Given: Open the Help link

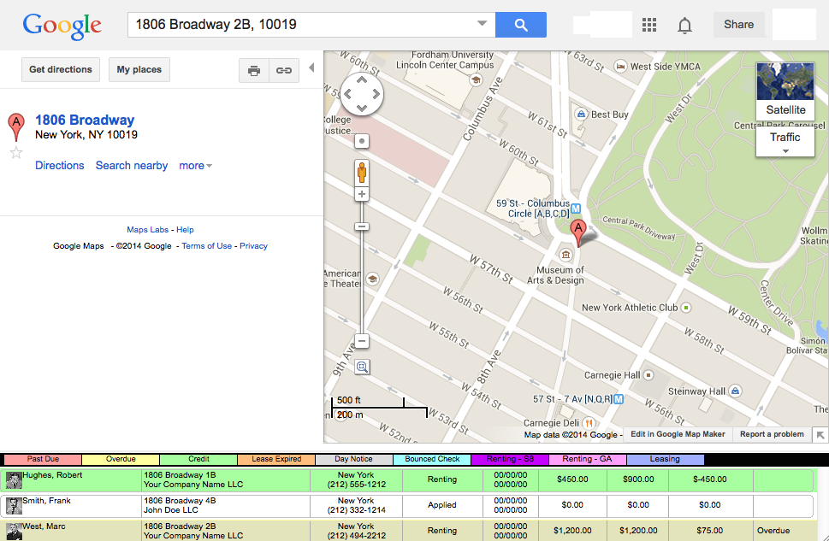Looking at the screenshot, I should [x=185, y=230].
